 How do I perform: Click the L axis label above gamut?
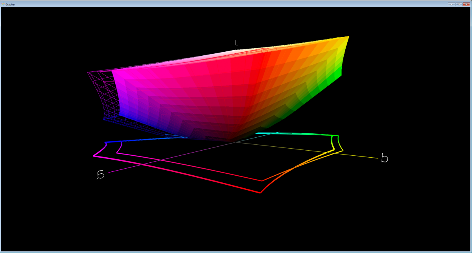236,43
